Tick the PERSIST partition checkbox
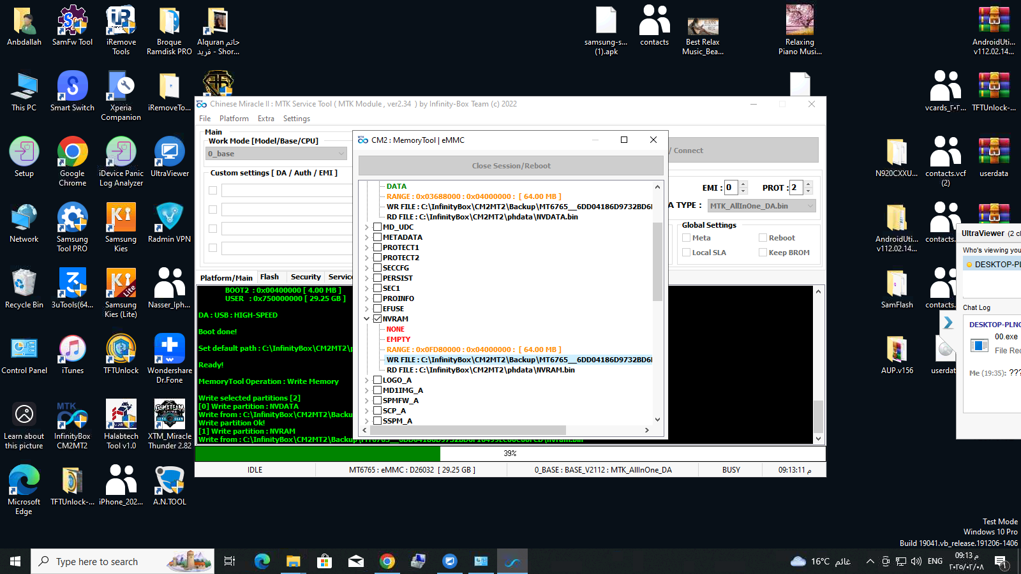 point(378,278)
